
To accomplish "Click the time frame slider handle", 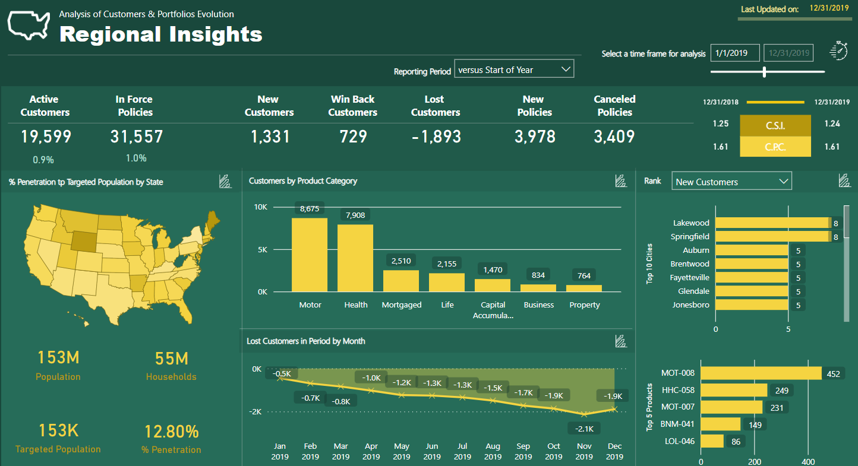I will pos(764,72).
